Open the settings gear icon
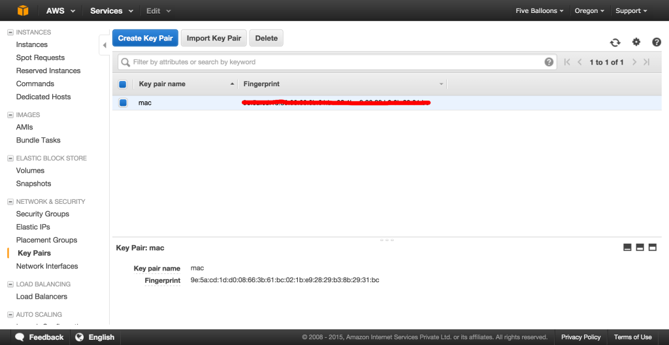This screenshot has height=345, width=669. tap(636, 42)
